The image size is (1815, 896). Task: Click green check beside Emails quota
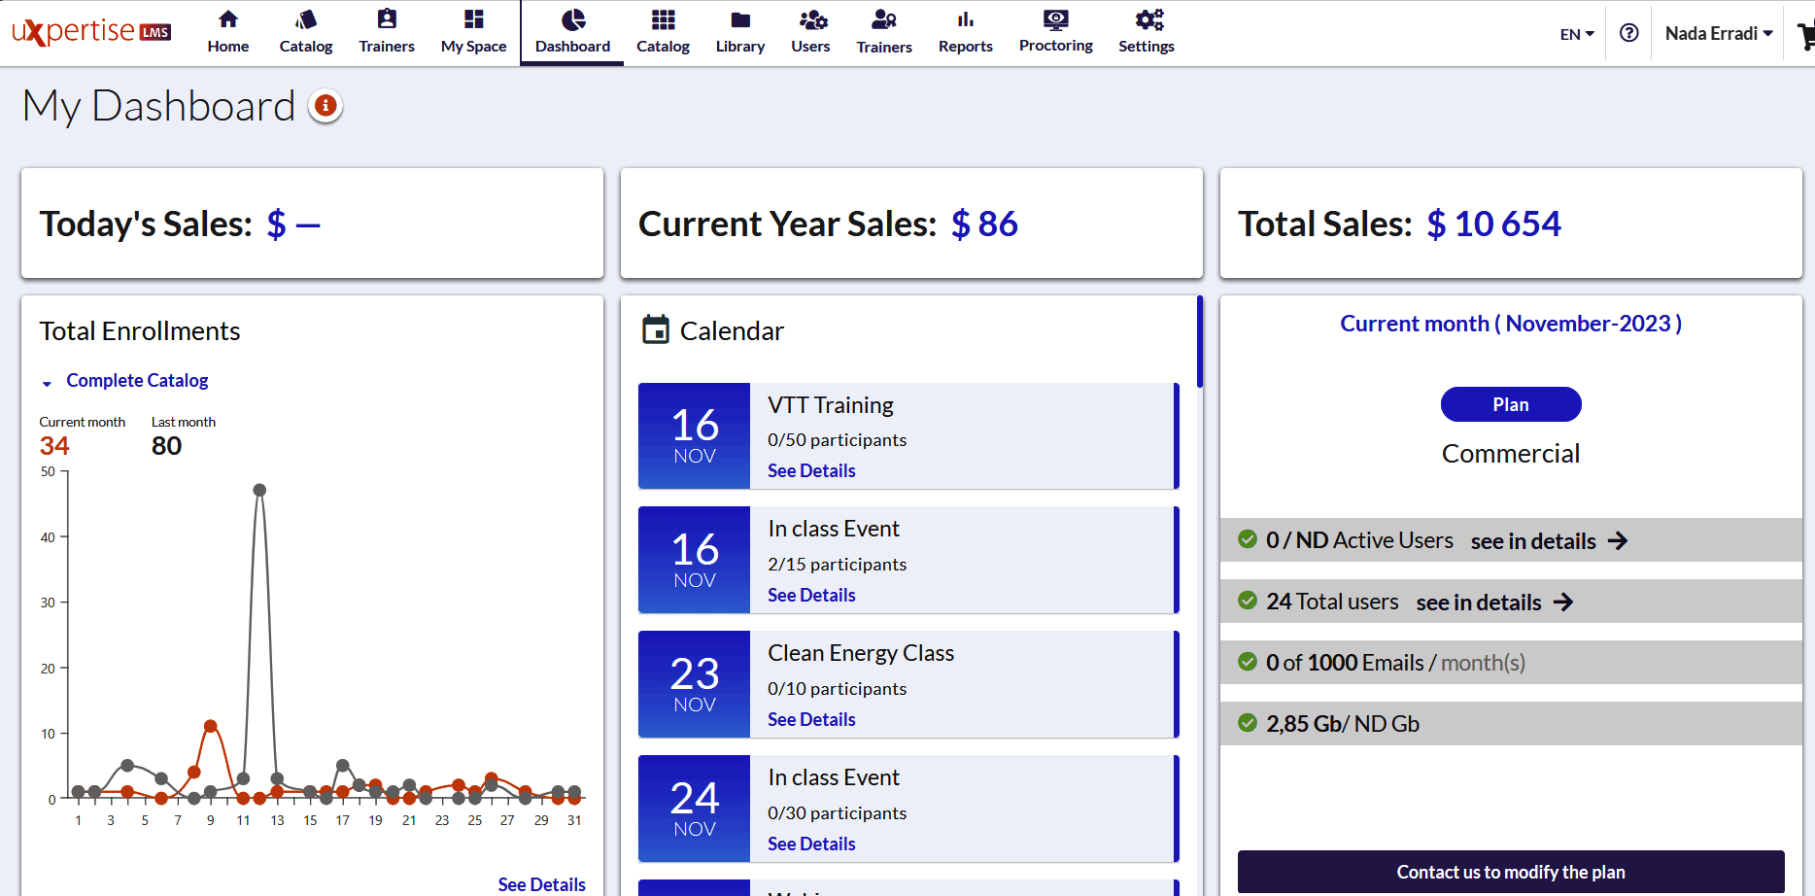click(1248, 662)
